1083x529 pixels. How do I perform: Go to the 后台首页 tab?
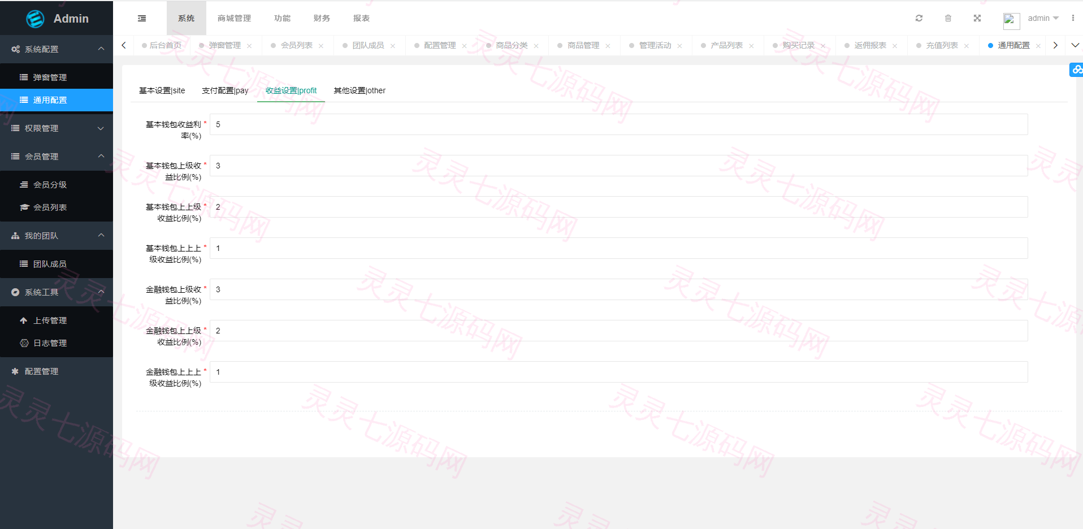pyautogui.click(x=162, y=45)
